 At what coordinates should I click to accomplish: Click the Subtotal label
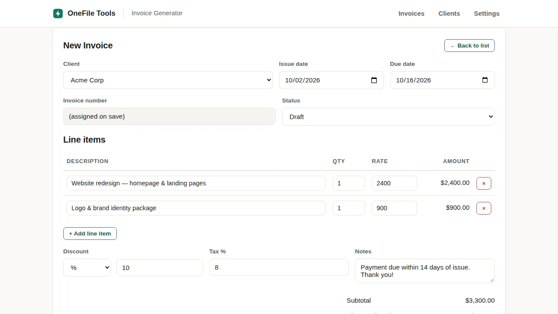pos(359,300)
